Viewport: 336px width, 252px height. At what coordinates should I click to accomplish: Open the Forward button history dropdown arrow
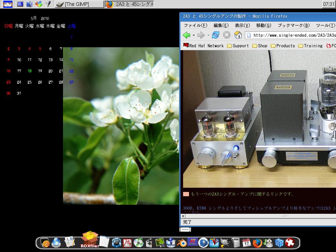[208, 35]
